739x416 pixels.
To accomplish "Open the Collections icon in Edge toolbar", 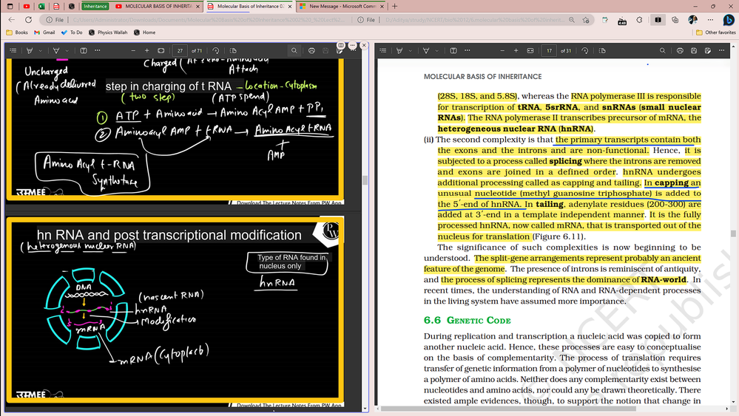I will point(675,20).
